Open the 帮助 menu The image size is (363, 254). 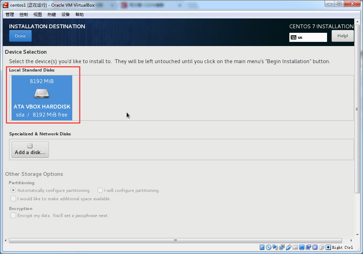click(80, 15)
